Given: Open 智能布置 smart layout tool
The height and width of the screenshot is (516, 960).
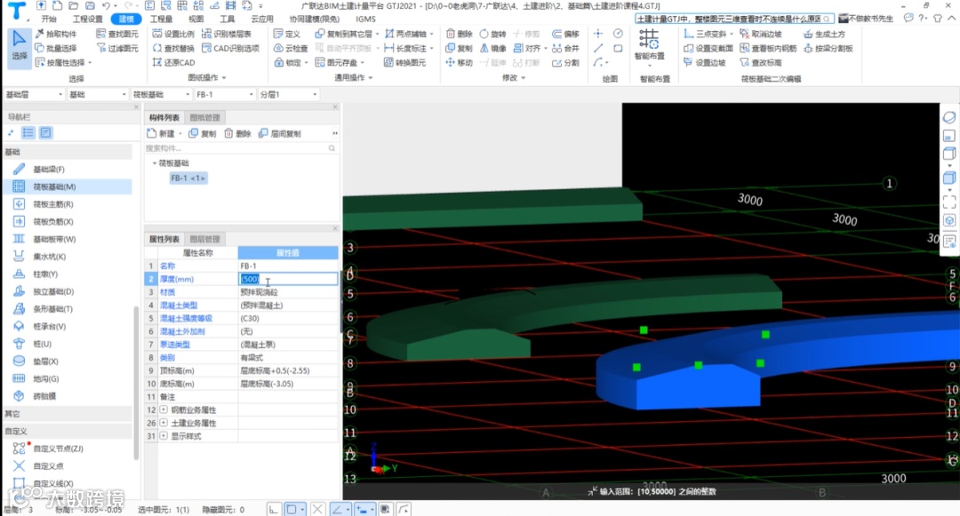Looking at the screenshot, I should pos(649,46).
